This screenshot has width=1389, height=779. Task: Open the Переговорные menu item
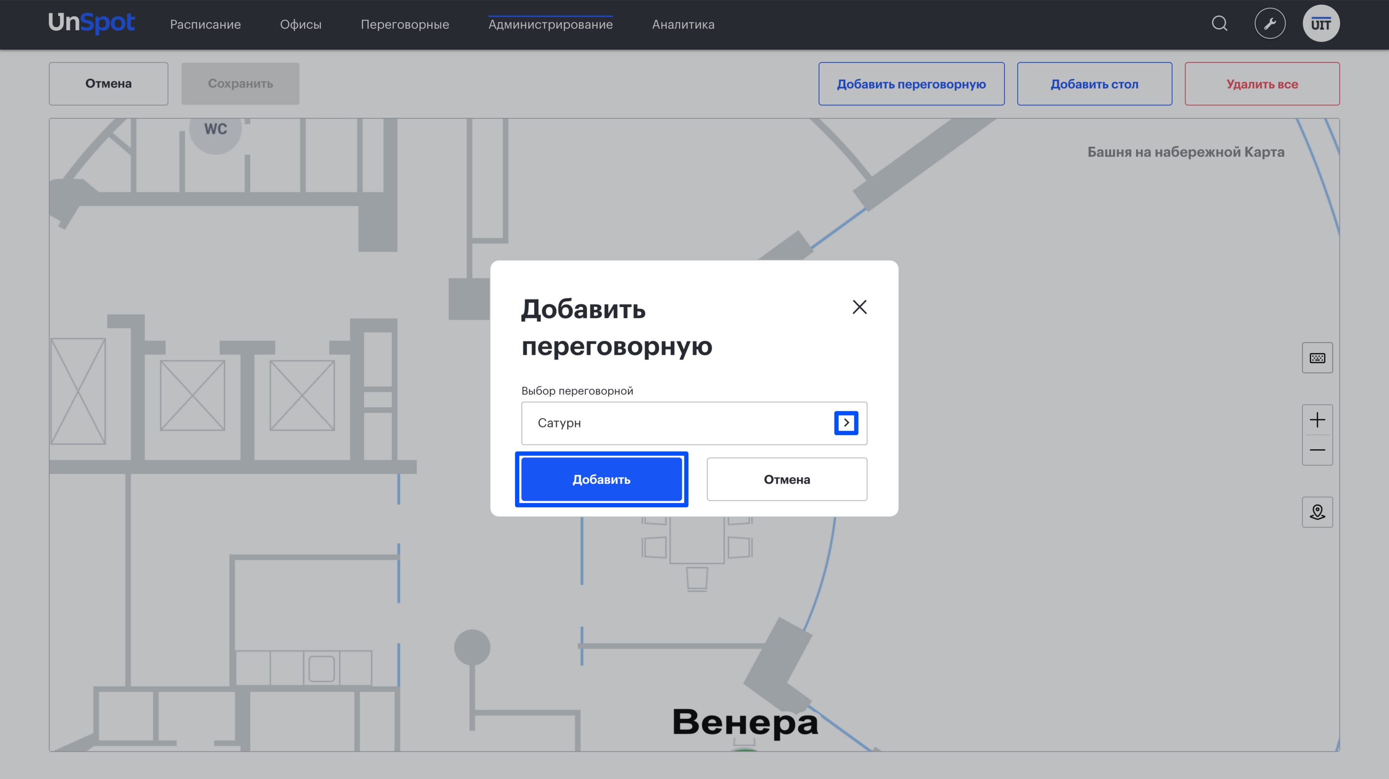click(x=404, y=24)
